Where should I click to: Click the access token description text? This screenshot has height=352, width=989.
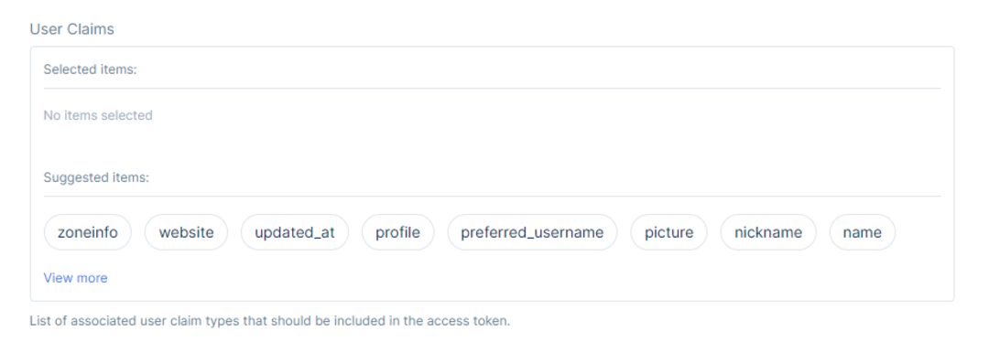click(x=270, y=321)
